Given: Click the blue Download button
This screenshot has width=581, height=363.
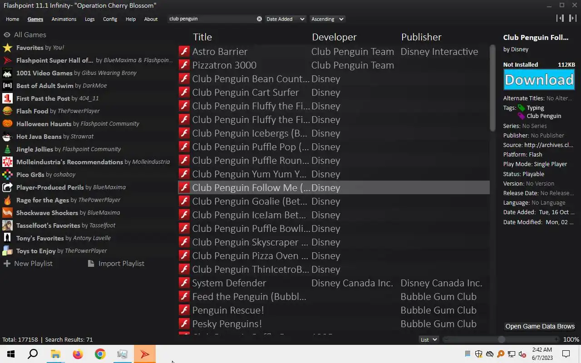Looking at the screenshot, I should pyautogui.click(x=539, y=80).
